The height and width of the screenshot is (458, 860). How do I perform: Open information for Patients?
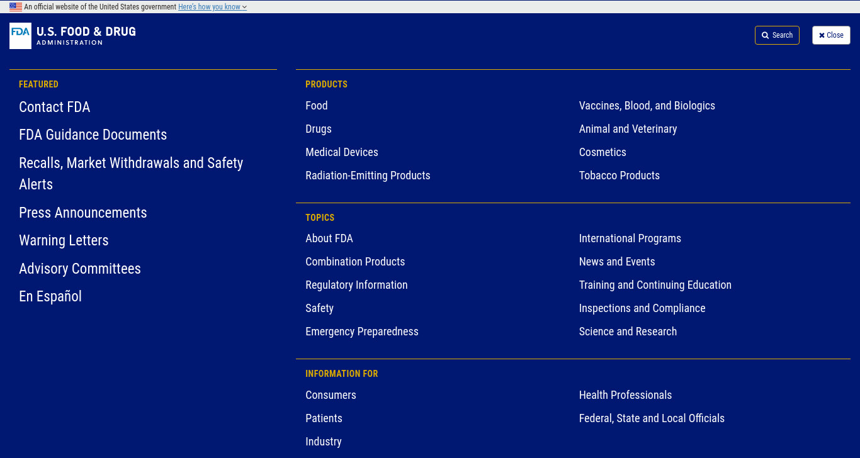coord(324,418)
